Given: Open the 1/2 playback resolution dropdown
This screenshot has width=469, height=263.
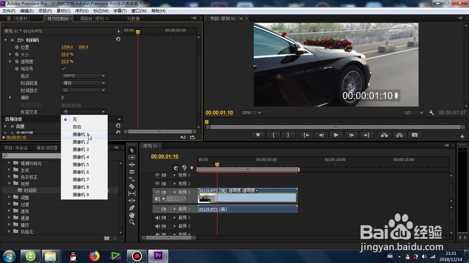Looking at the screenshot, I should tap(413, 113).
